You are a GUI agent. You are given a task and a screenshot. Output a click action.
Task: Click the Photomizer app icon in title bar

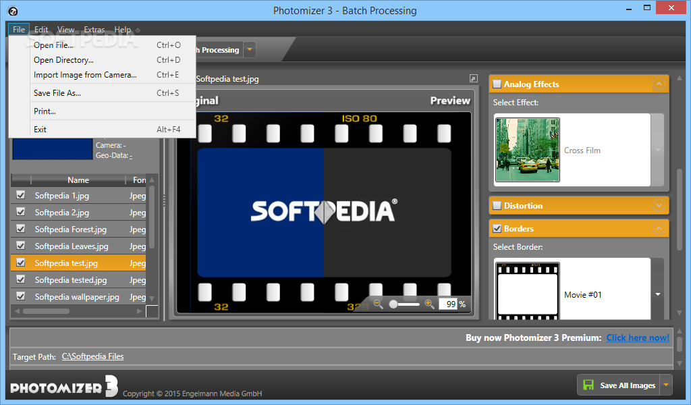(13, 11)
